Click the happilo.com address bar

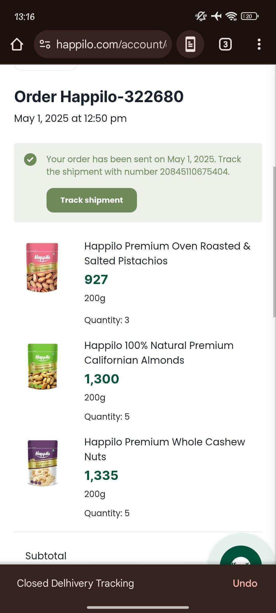[111, 44]
